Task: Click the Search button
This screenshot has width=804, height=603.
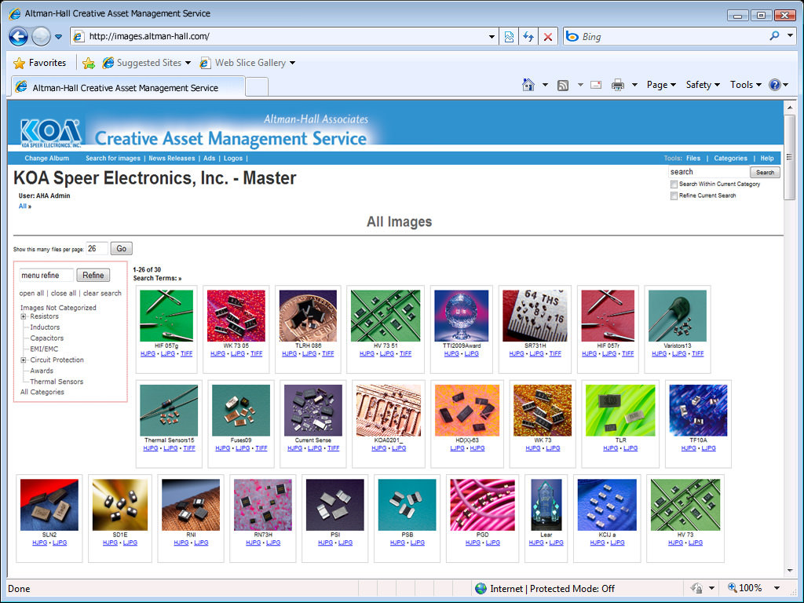Action: (x=765, y=172)
